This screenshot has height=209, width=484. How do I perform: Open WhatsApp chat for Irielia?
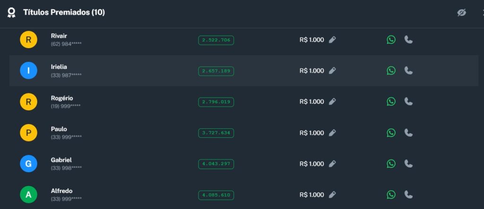pos(391,71)
